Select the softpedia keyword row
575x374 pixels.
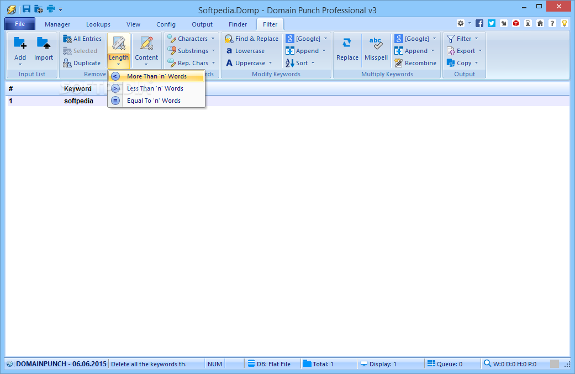tap(288, 101)
